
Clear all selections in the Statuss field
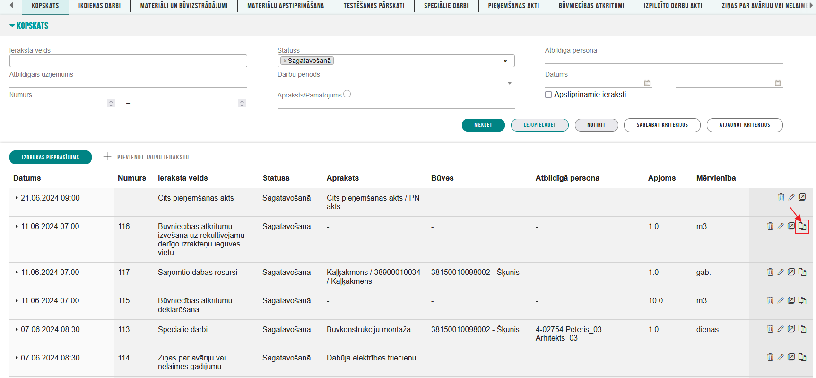[505, 61]
